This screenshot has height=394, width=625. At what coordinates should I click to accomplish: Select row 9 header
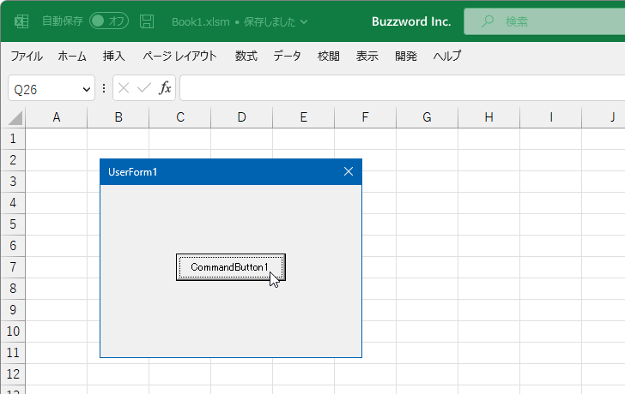point(13,310)
